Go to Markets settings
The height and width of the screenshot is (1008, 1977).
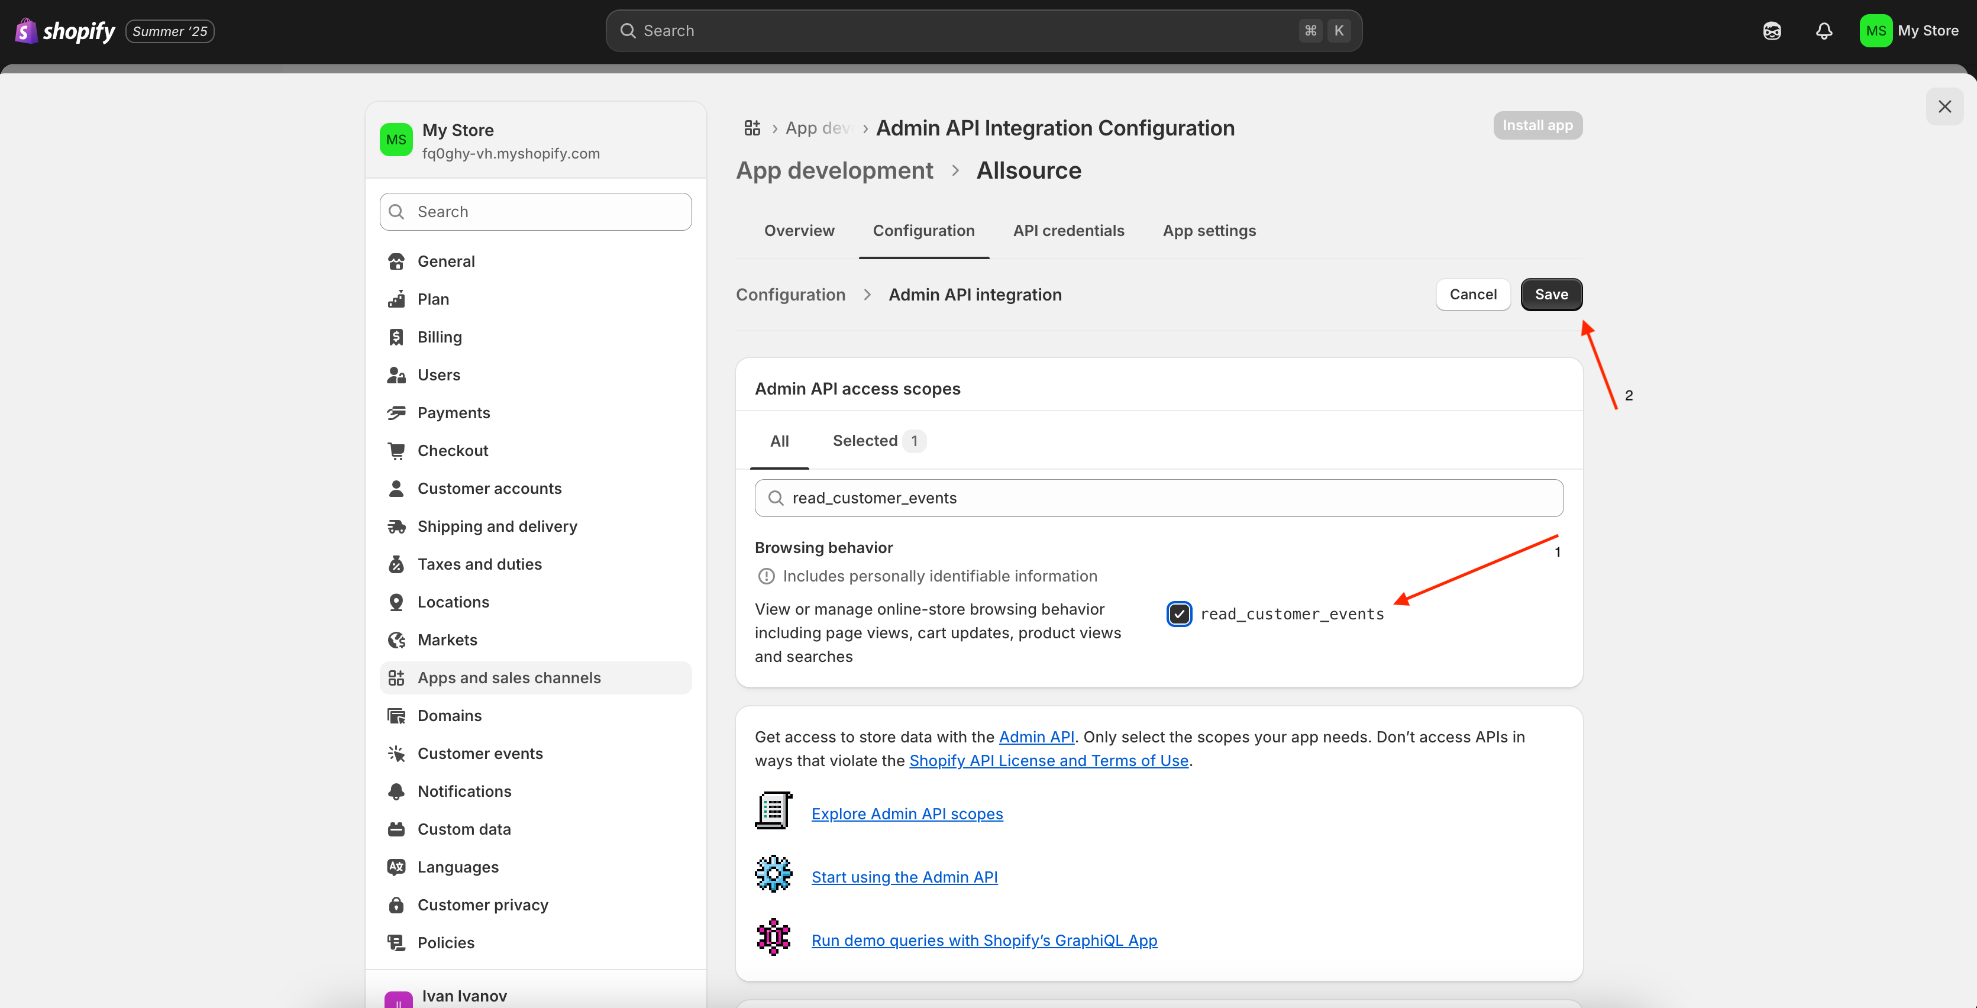[447, 640]
